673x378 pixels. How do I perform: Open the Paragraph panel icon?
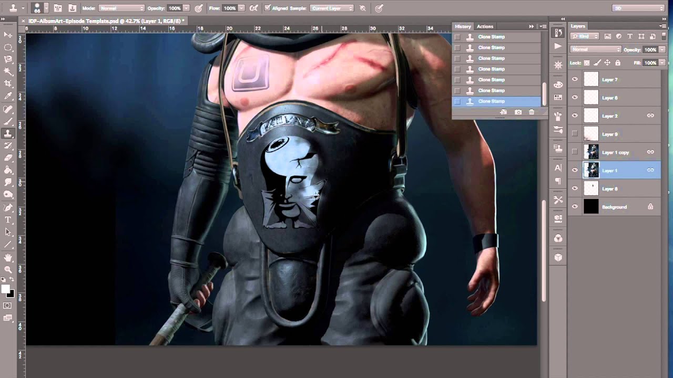(x=558, y=181)
